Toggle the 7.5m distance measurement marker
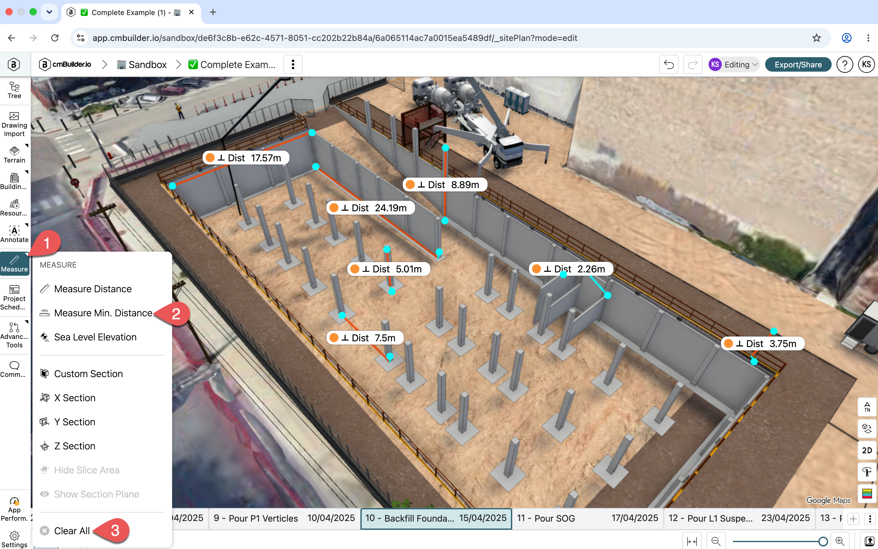Screen dimensions: 878x549 click(334, 338)
